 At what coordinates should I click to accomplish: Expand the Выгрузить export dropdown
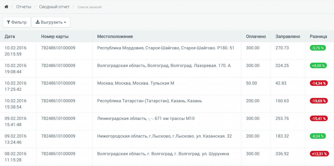(51, 22)
